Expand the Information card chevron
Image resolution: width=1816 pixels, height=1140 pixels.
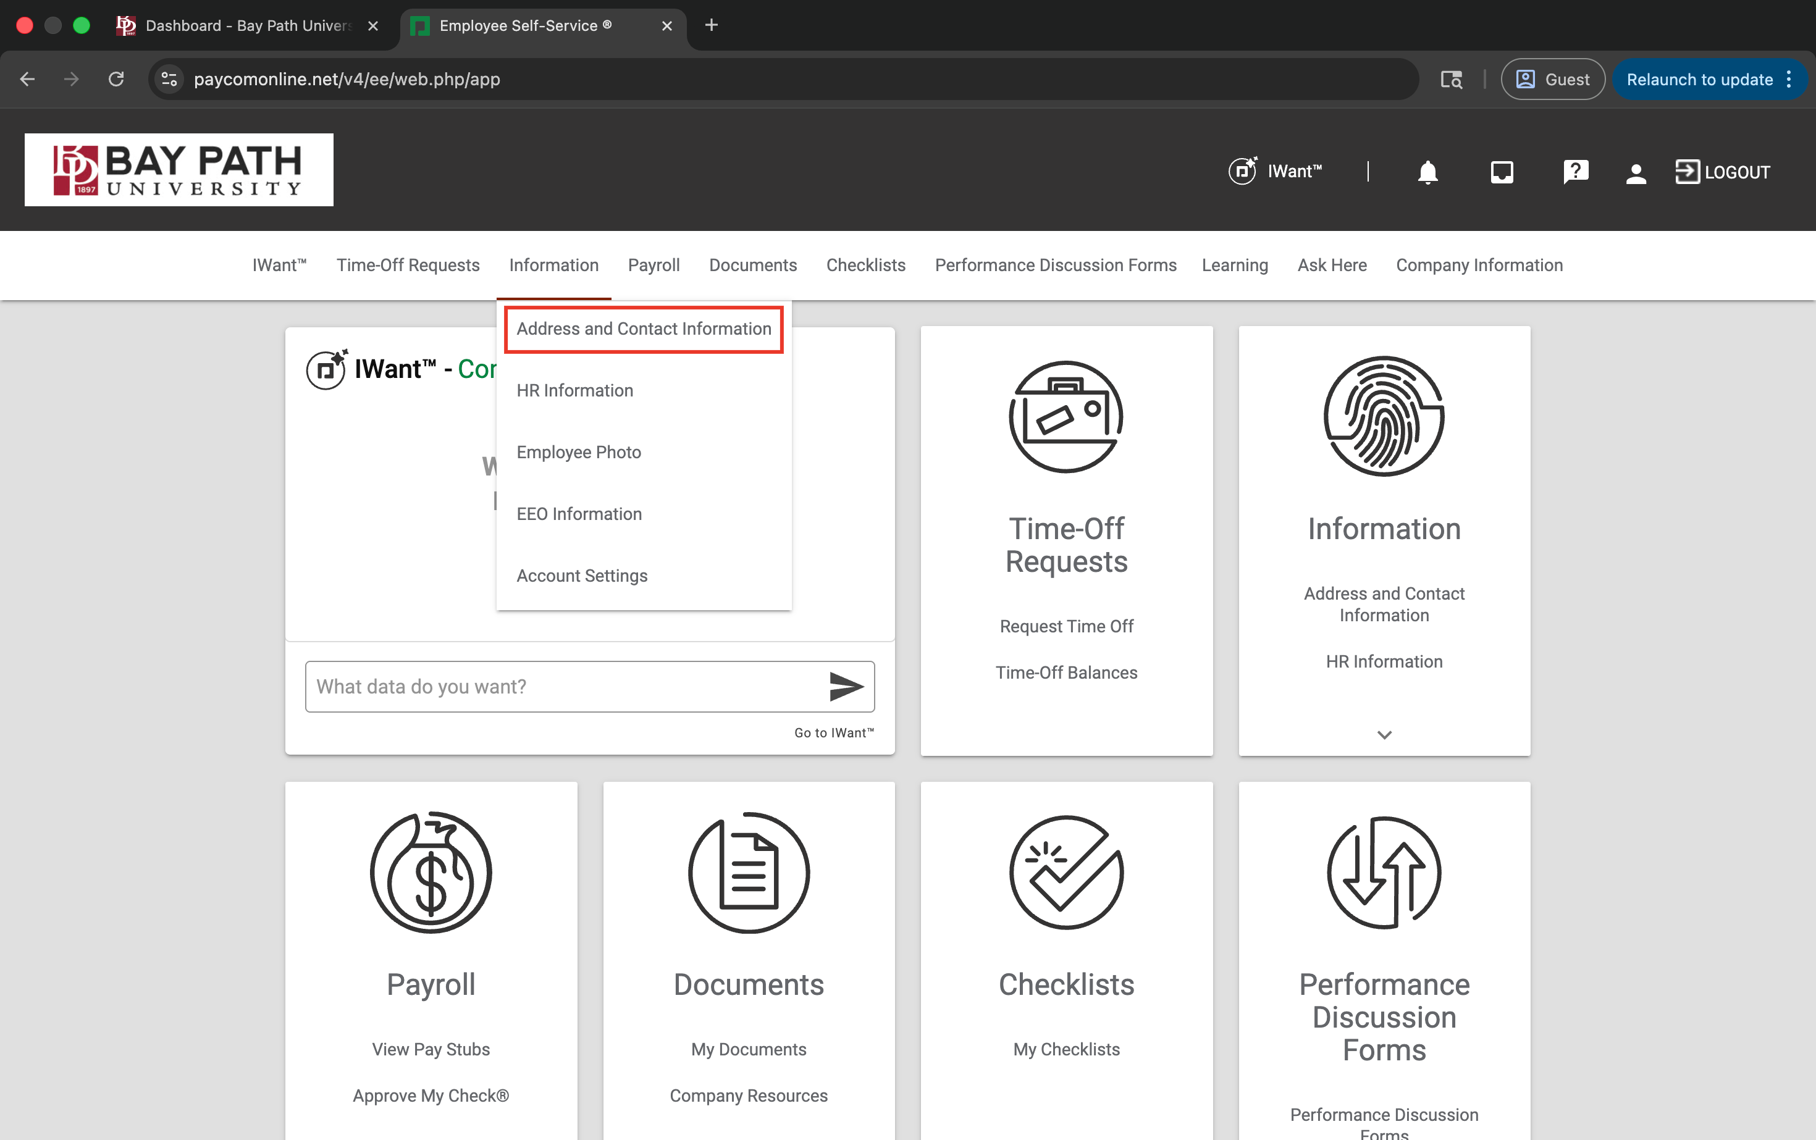pyautogui.click(x=1384, y=734)
